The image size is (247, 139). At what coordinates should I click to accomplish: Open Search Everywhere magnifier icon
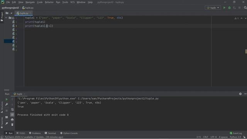(245, 8)
